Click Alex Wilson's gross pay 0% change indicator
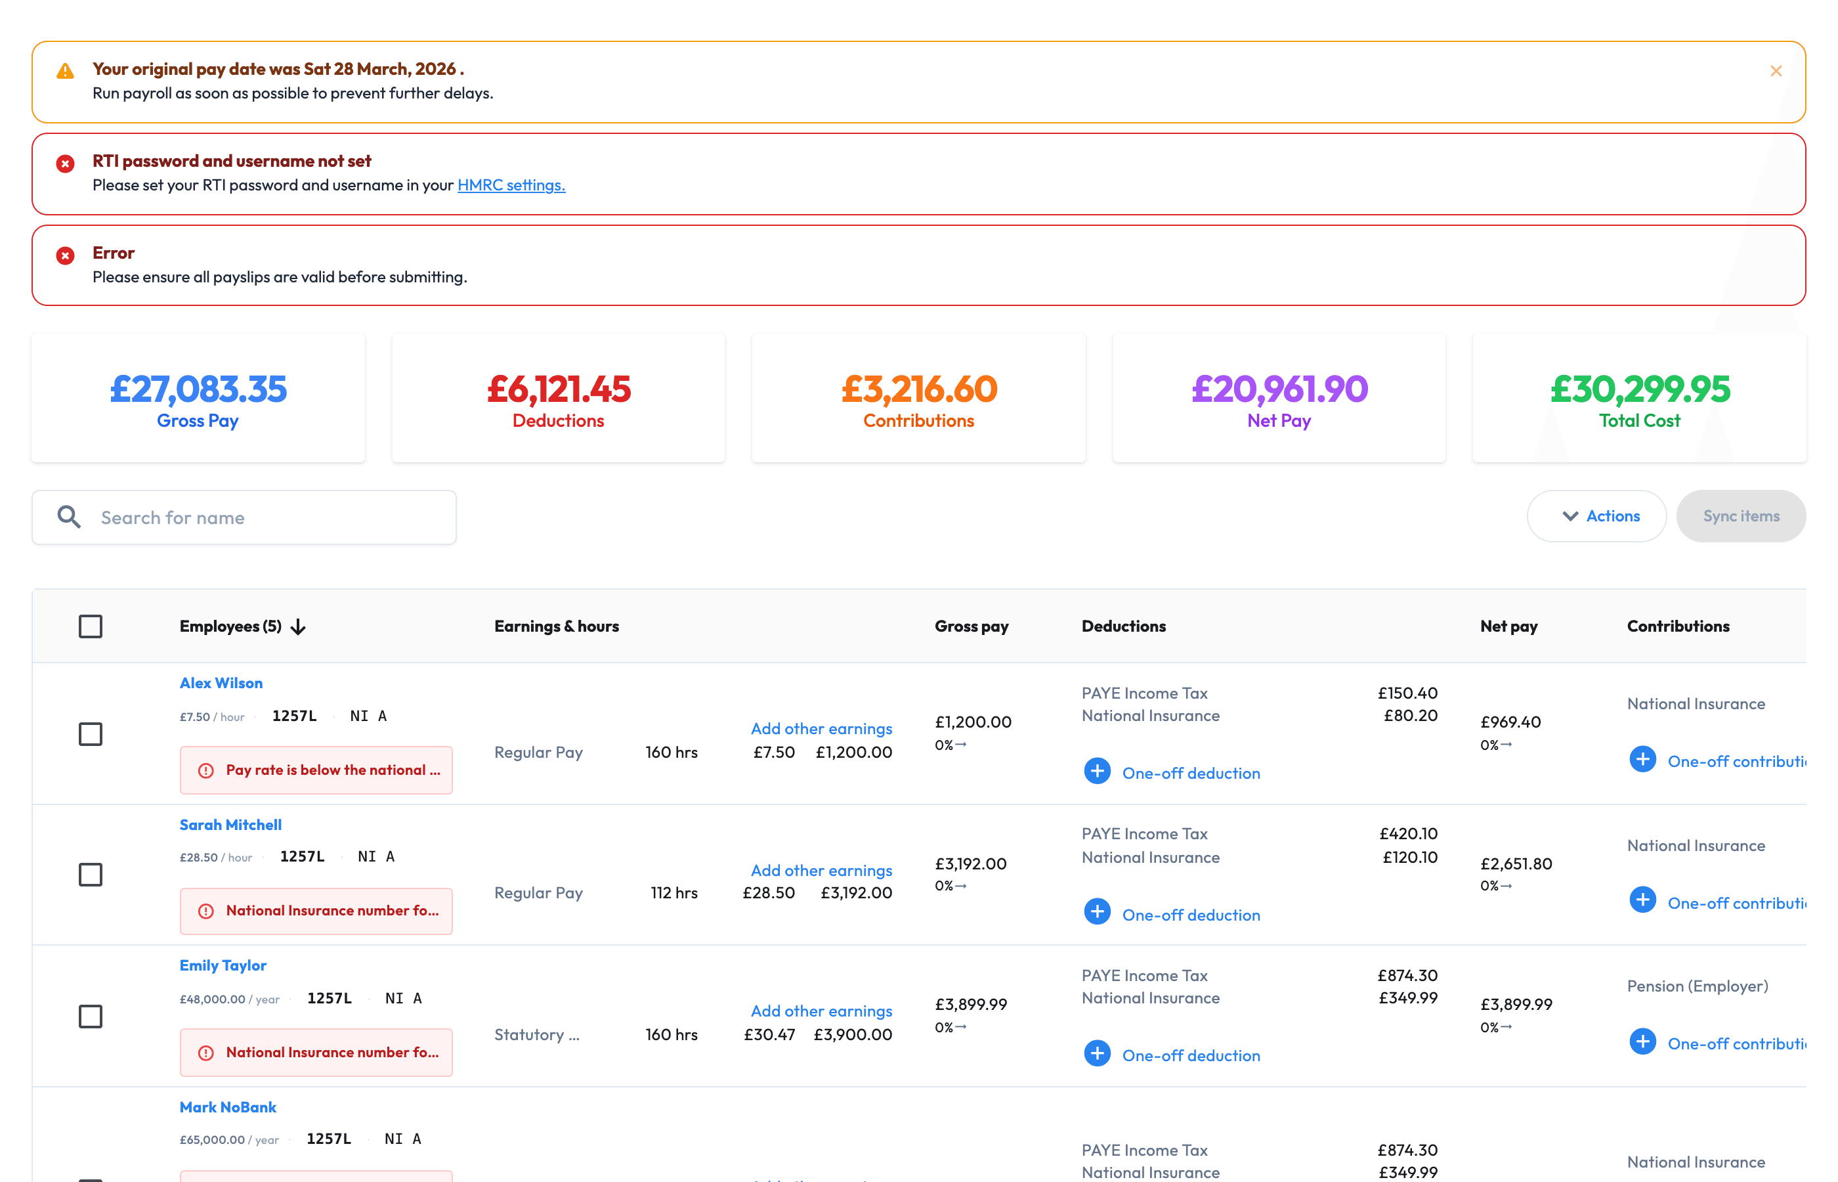1838x1182 pixels. [x=951, y=745]
